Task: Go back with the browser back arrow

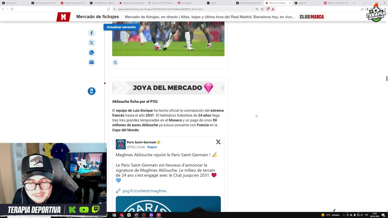Action: (x=3, y=9)
